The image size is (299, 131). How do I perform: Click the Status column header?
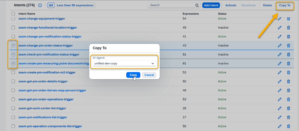tap(222, 14)
